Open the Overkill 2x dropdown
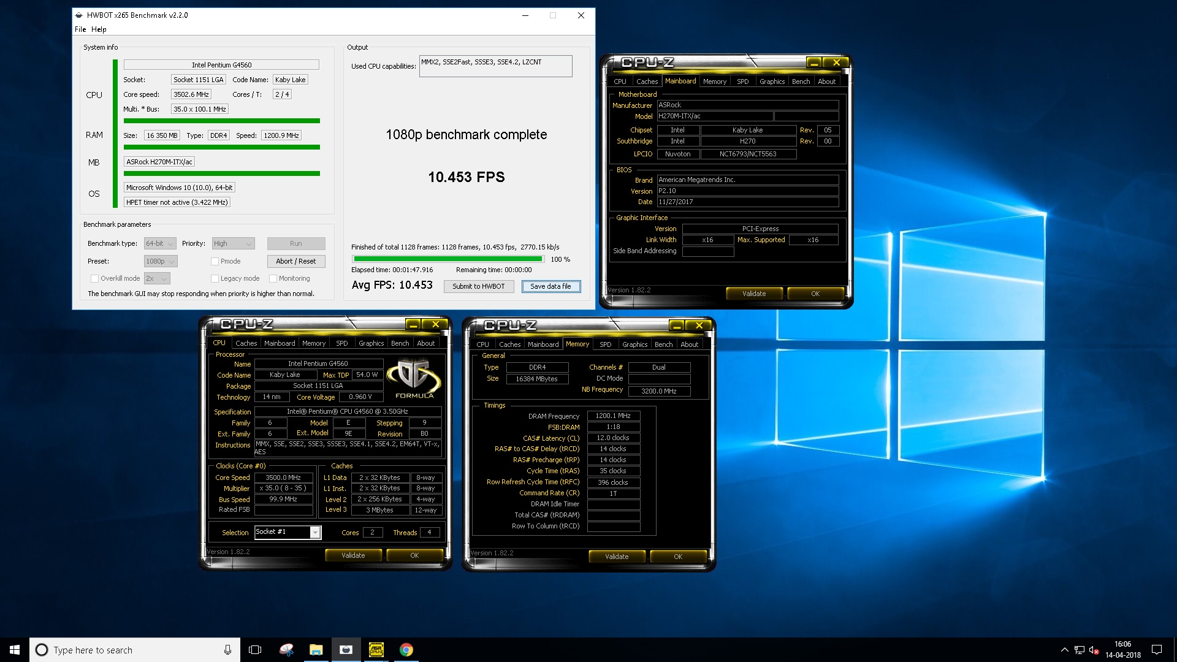Viewport: 1177px width, 662px height. (x=157, y=278)
